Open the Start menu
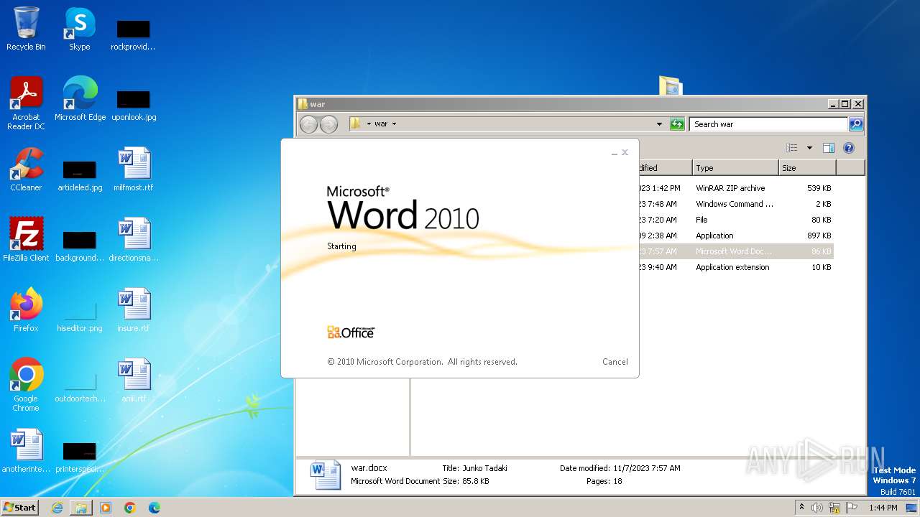 (x=20, y=508)
